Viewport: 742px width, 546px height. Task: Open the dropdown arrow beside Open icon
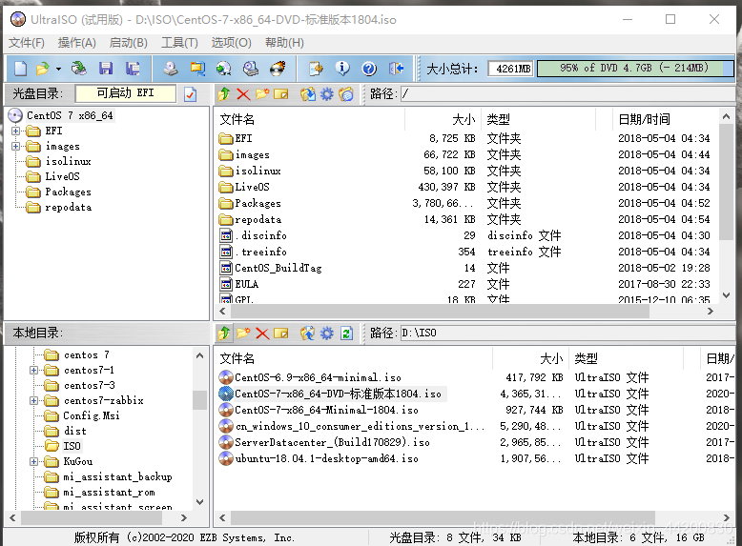point(58,69)
